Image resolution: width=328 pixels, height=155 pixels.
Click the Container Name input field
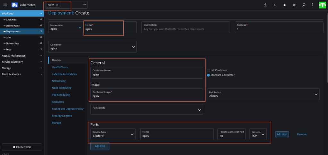(147, 73)
